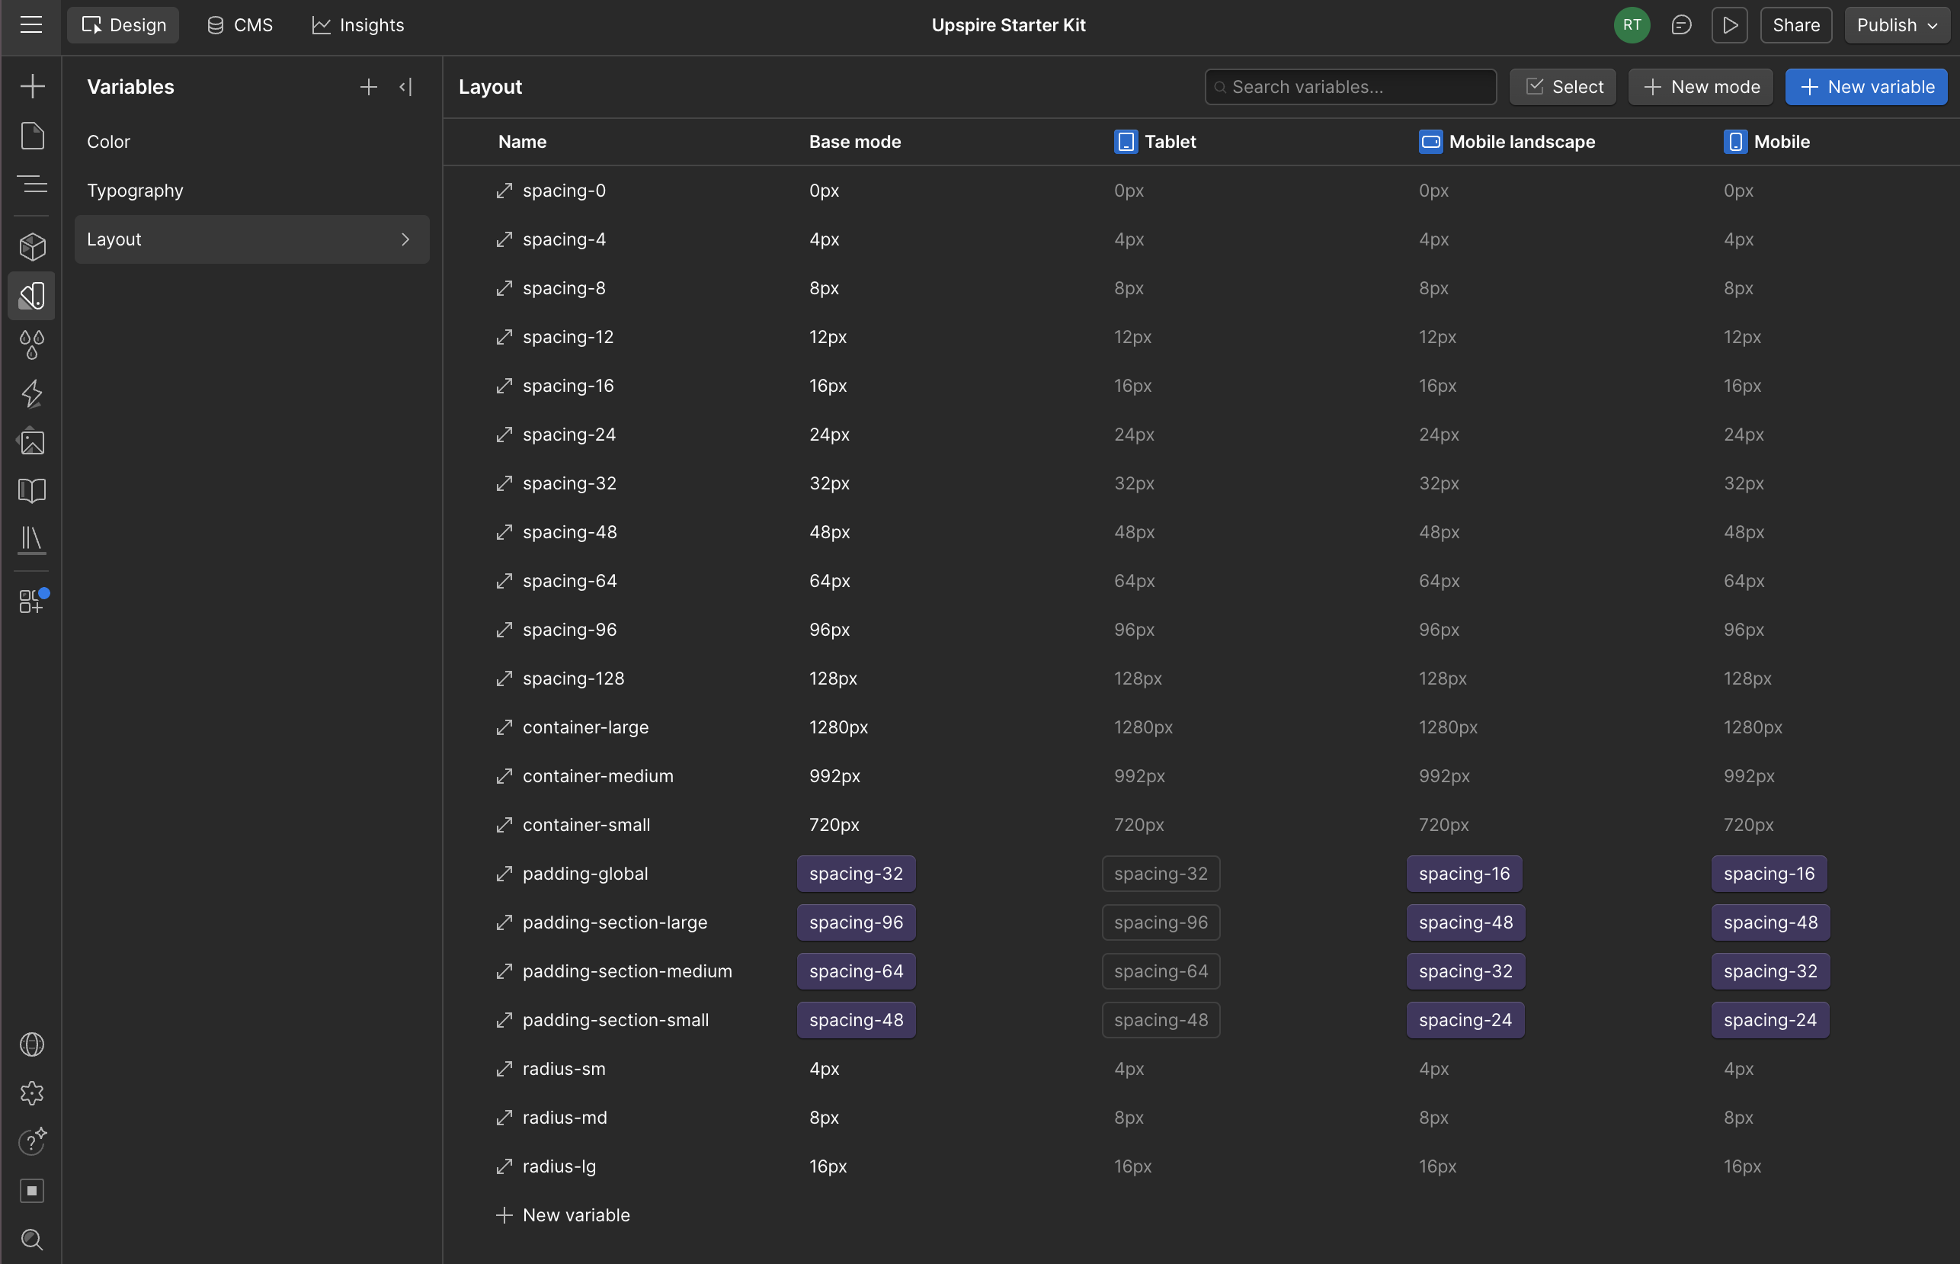The height and width of the screenshot is (1264, 1960).
Task: Switch to the Insights tab
Action: pyautogui.click(x=358, y=24)
